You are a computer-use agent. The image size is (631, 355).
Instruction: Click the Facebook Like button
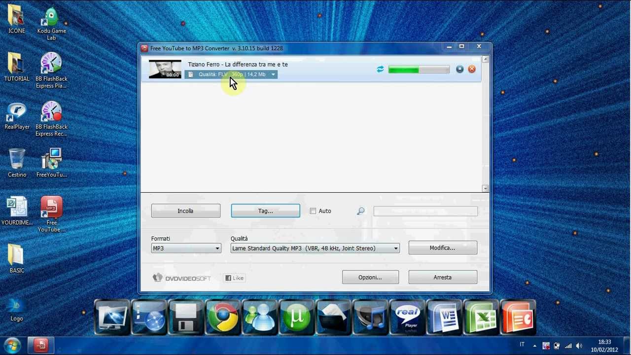tap(235, 278)
